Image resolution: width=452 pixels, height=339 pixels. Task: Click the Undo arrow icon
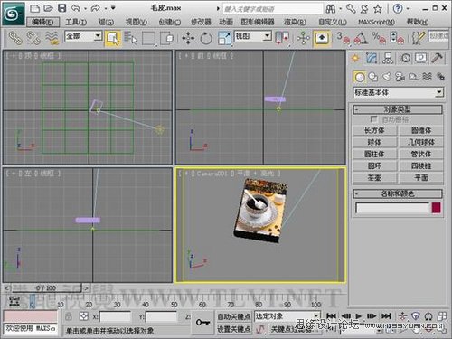click(x=76, y=8)
